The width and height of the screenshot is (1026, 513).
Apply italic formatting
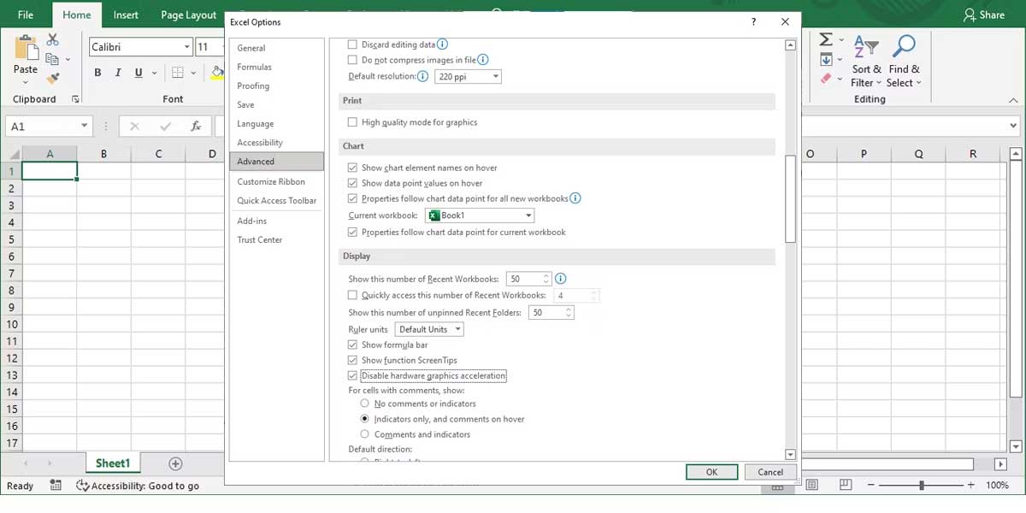pos(117,73)
